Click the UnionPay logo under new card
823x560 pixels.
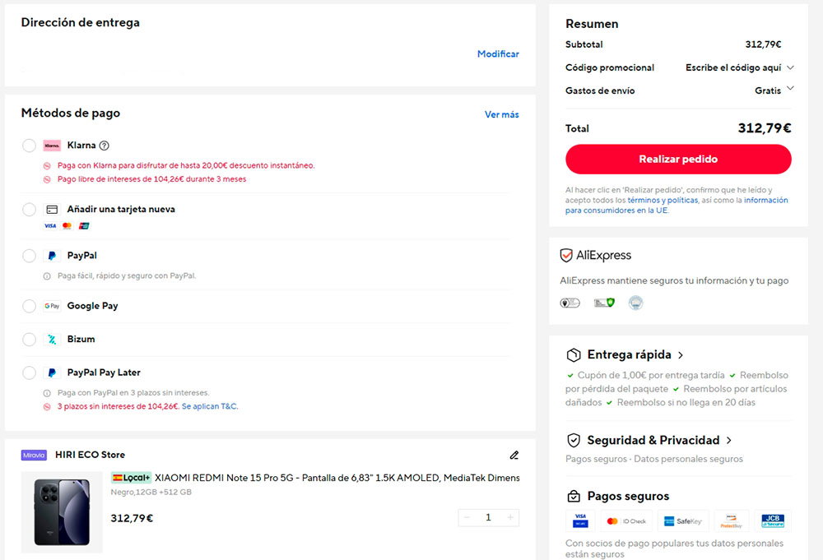point(84,226)
